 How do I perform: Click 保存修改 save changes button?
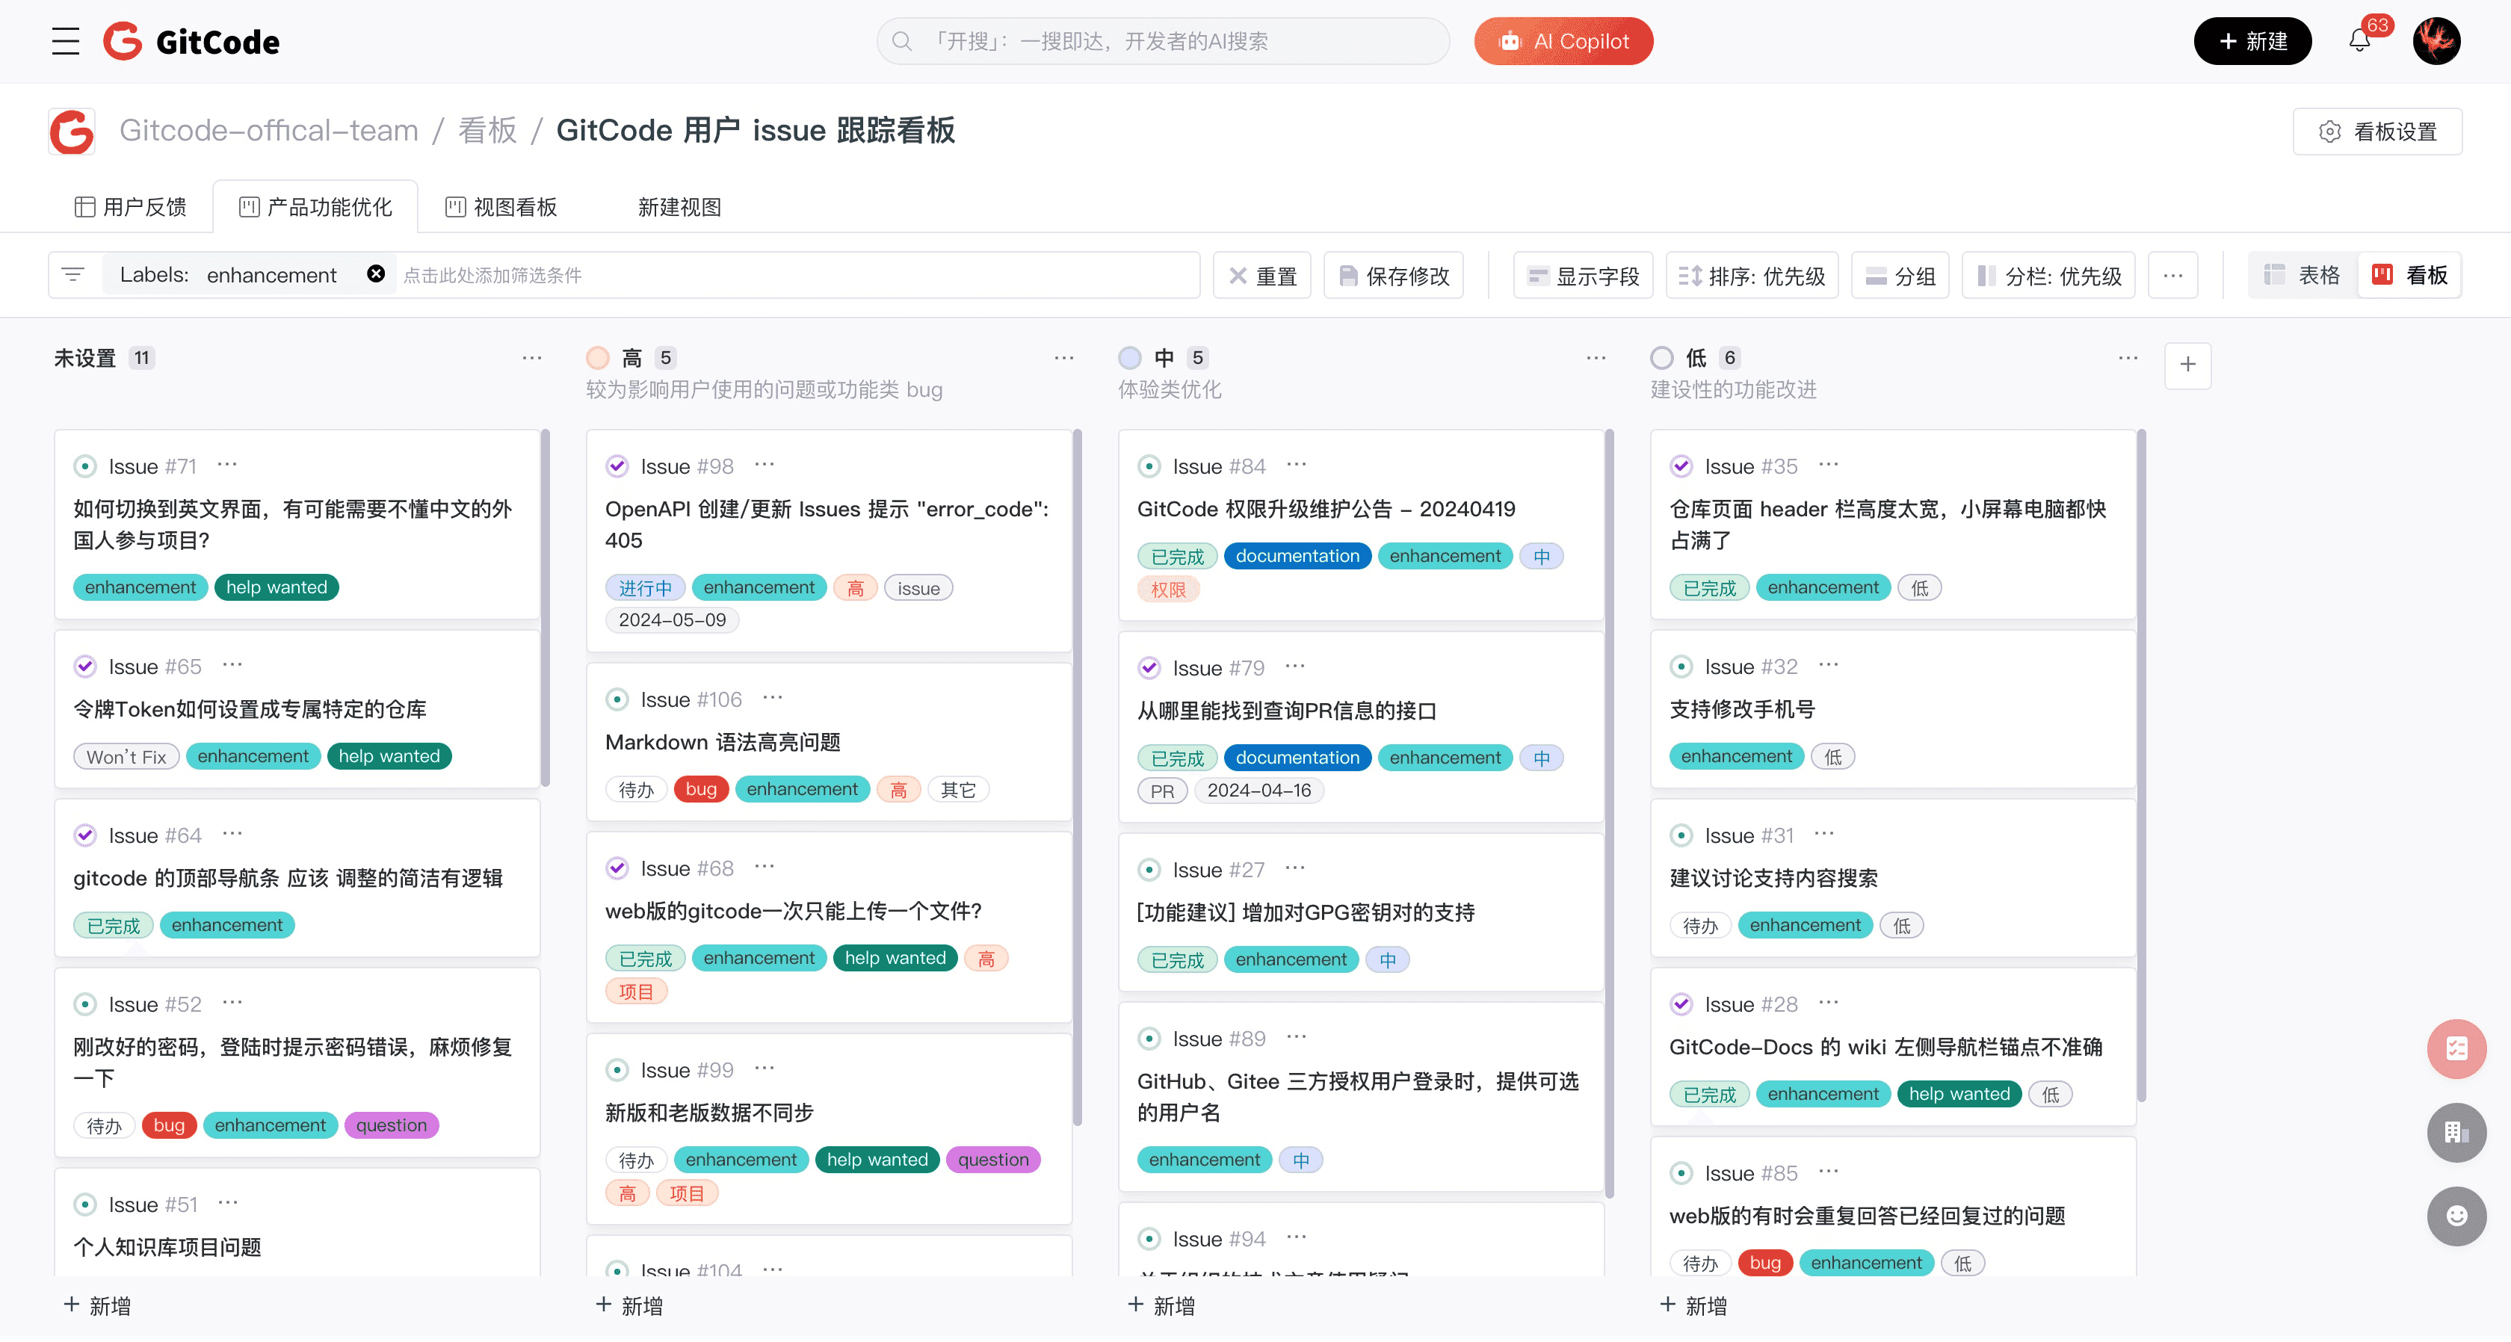1394,276
